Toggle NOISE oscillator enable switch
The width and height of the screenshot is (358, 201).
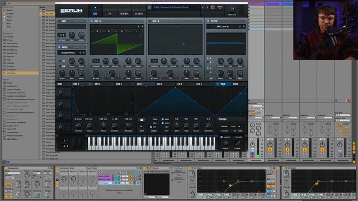(59, 47)
